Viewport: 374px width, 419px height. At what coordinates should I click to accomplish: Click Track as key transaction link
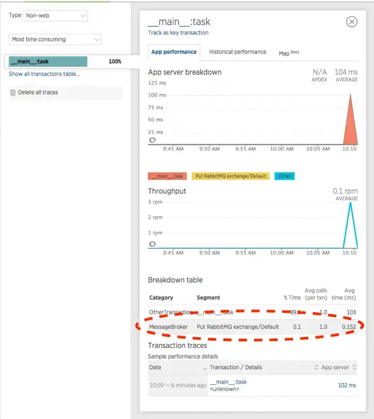click(x=178, y=33)
